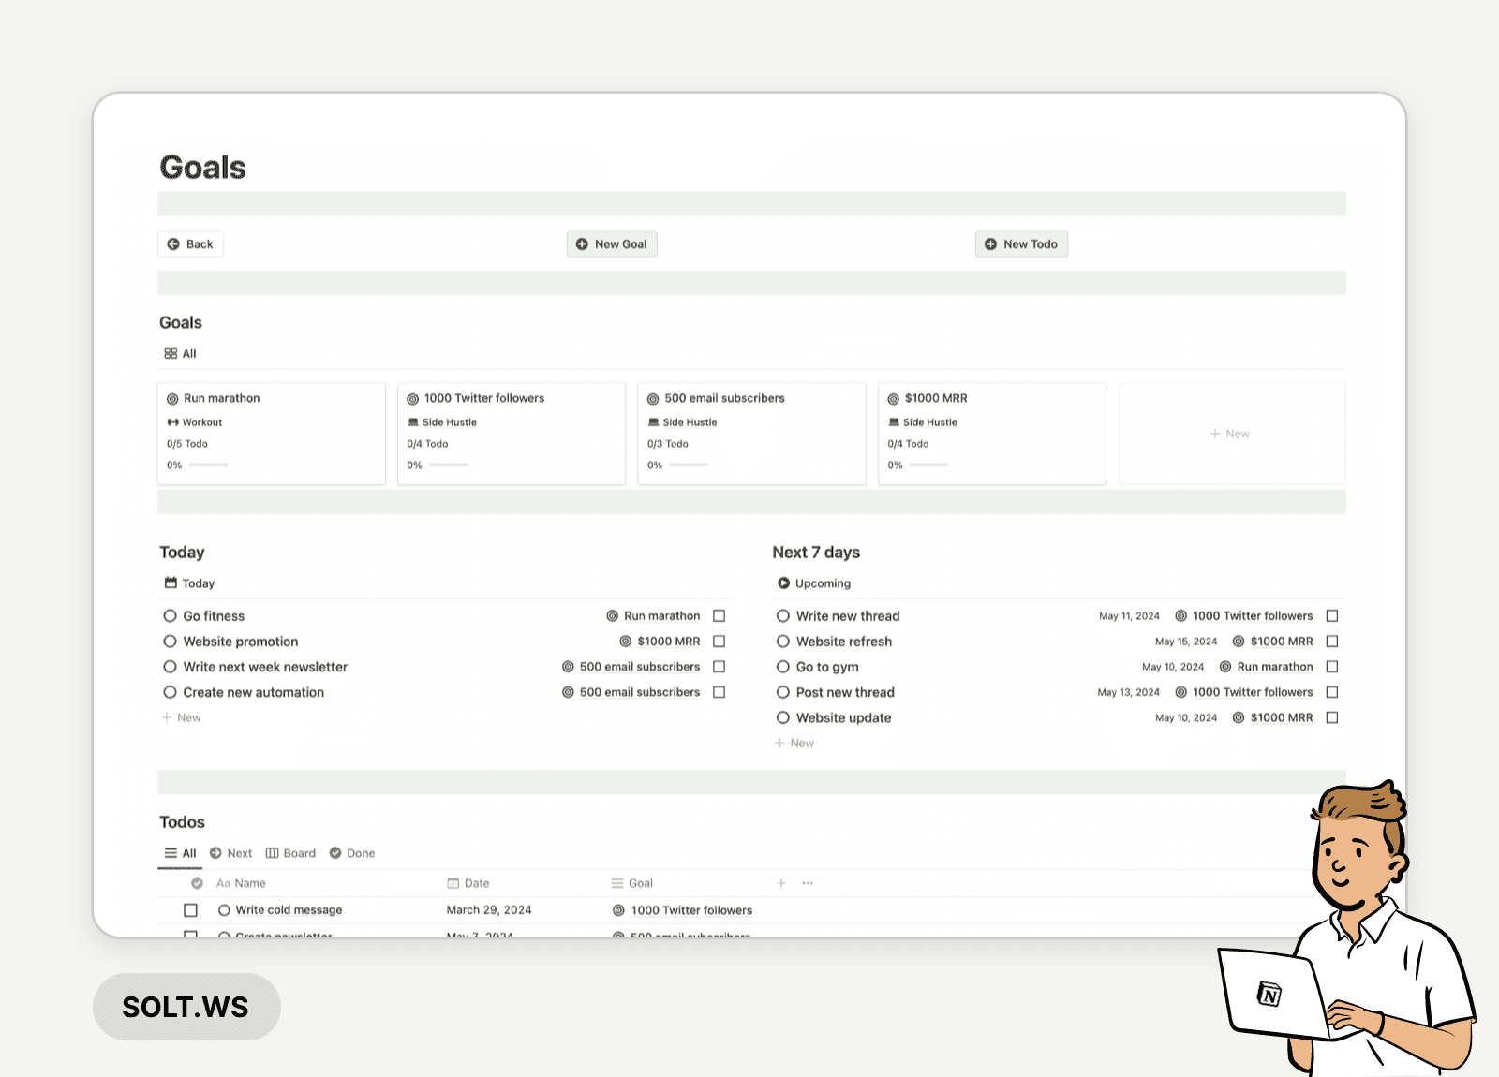This screenshot has height=1077, width=1499.
Task: Select the Upcoming view tab
Action: click(x=814, y=583)
